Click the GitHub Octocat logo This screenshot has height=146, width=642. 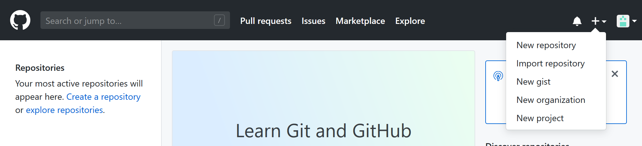point(20,20)
